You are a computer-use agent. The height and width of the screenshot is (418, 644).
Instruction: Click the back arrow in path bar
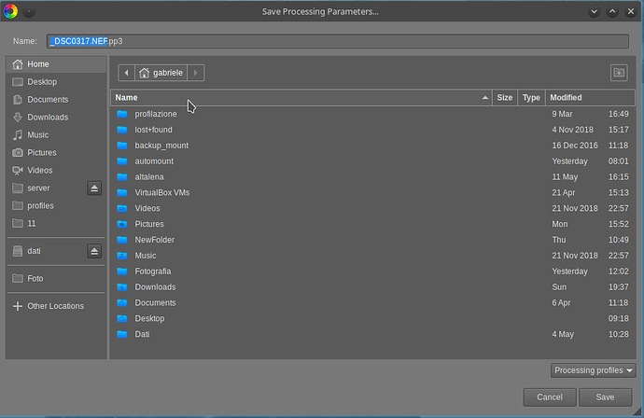pyautogui.click(x=126, y=73)
